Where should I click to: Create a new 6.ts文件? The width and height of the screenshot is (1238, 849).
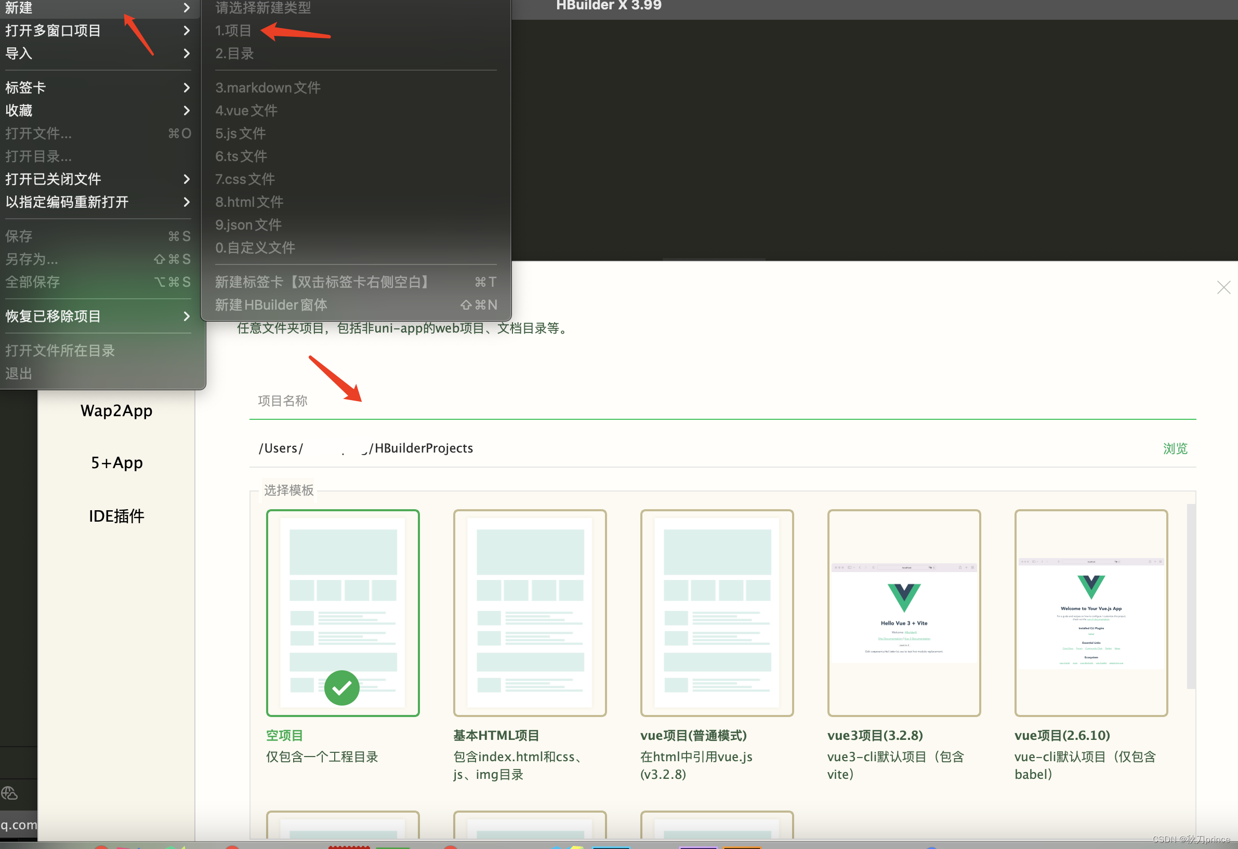[355, 156]
